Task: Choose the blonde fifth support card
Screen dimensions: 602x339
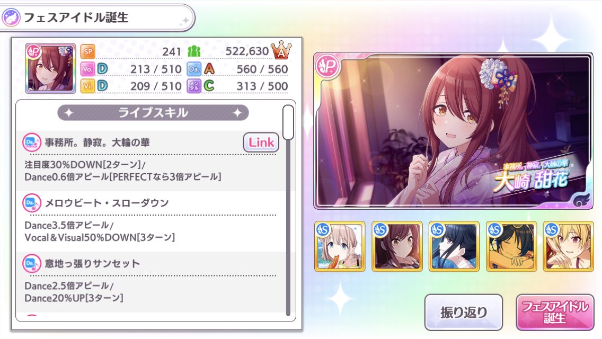Action: [x=569, y=246]
